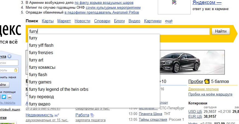Switch to the Видео tab

tap(134, 21)
